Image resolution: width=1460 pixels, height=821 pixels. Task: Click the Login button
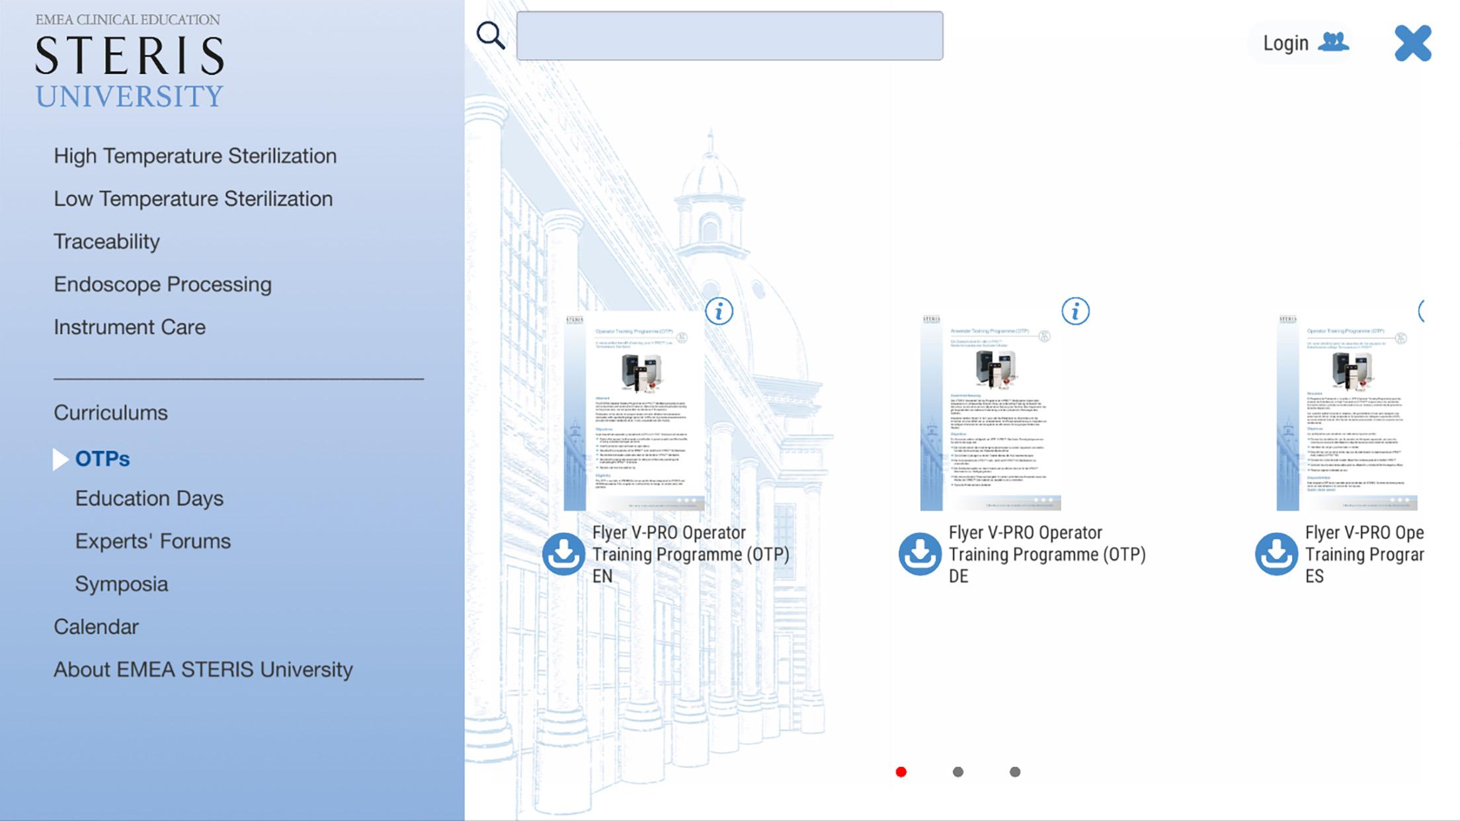pyautogui.click(x=1300, y=43)
